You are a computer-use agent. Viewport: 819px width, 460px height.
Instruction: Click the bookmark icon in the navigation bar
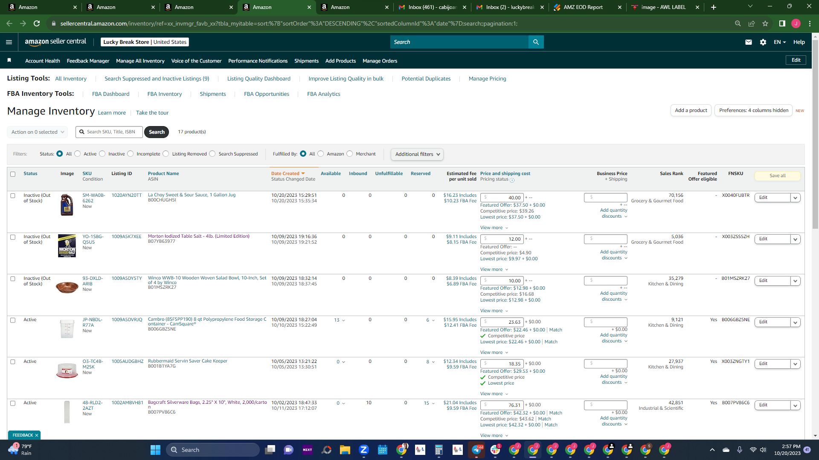click(9, 60)
